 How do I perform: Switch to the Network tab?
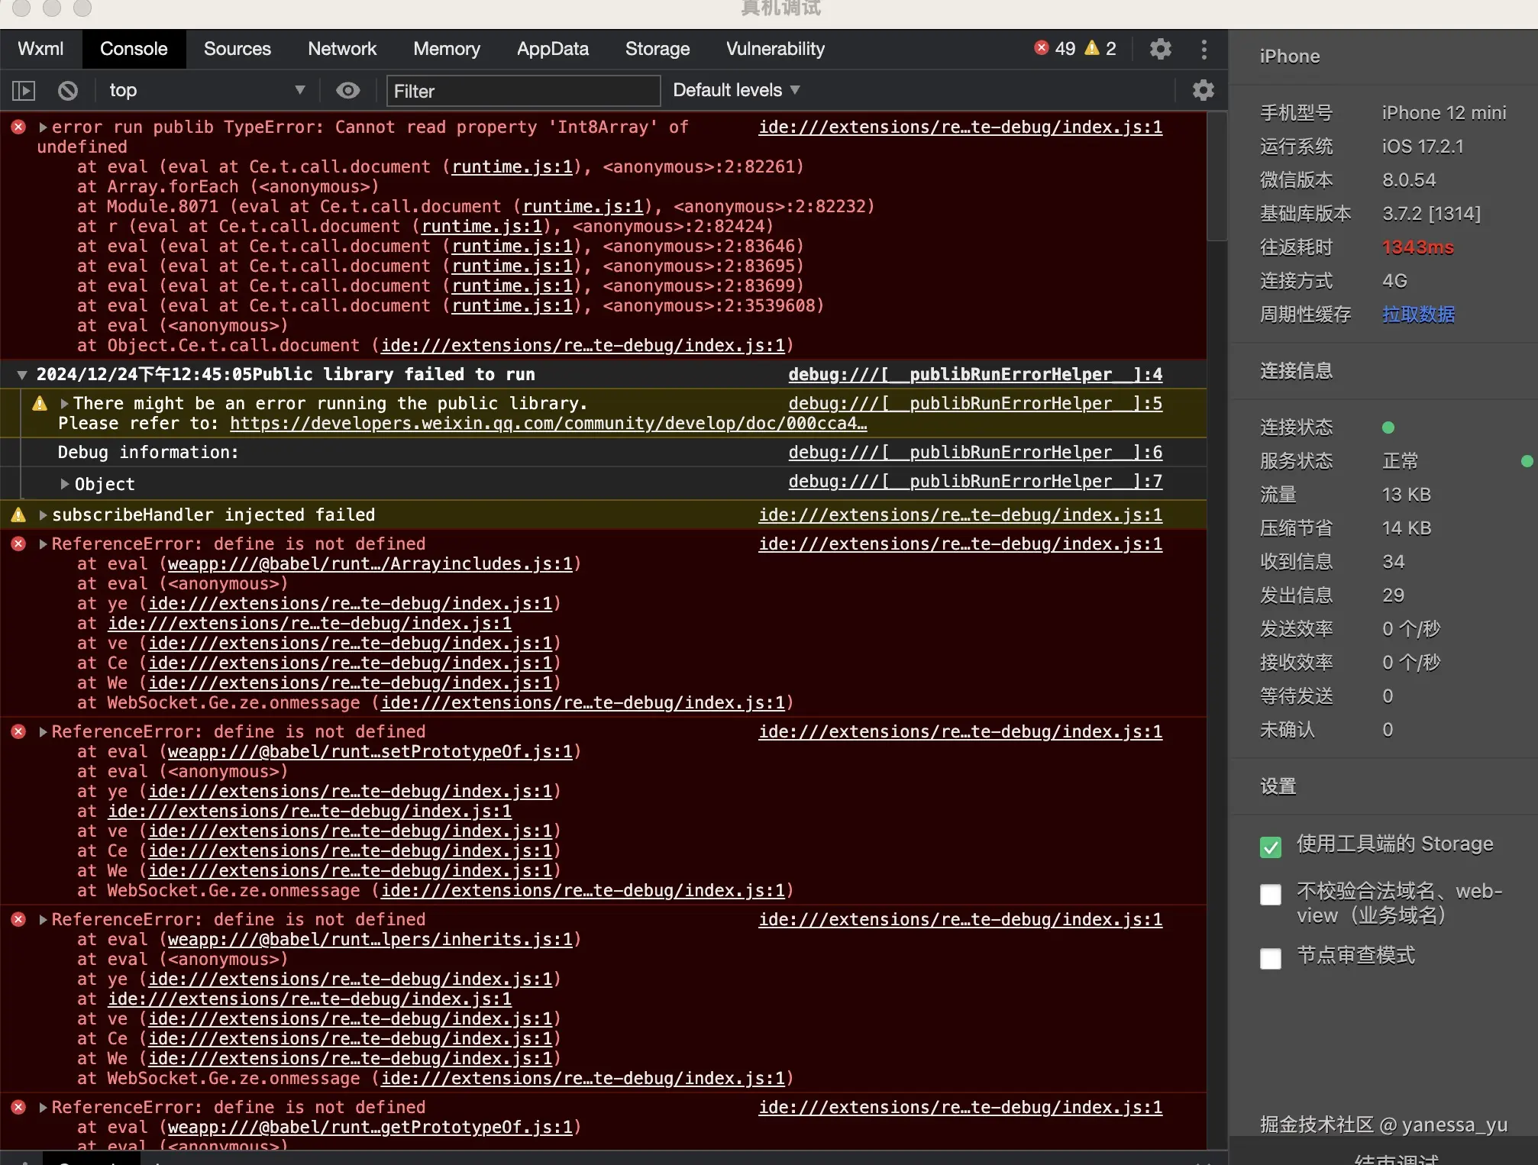click(x=342, y=49)
